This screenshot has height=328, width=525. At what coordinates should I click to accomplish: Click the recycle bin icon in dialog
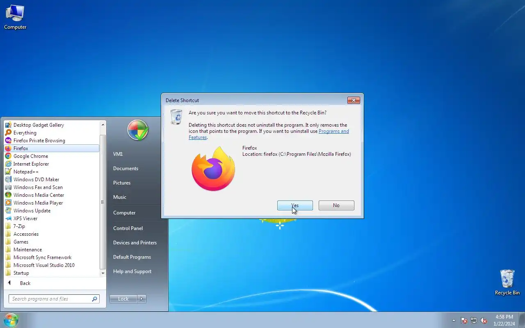pyautogui.click(x=176, y=117)
